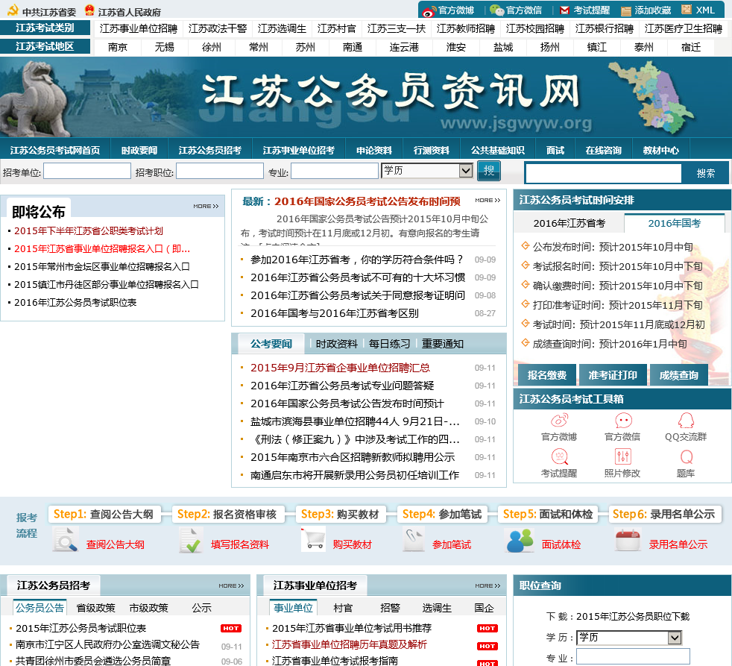Image resolution: width=732 pixels, height=666 pixels.
Task: Expand MORE beside the latest headline
Action: (x=488, y=200)
